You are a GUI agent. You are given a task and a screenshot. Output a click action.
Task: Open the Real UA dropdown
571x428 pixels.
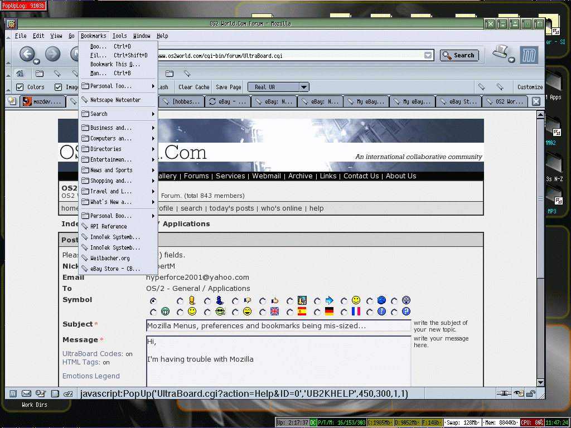[x=304, y=87]
